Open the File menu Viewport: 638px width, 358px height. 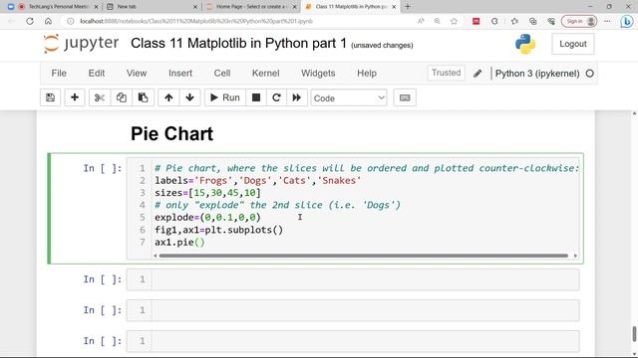(59, 73)
